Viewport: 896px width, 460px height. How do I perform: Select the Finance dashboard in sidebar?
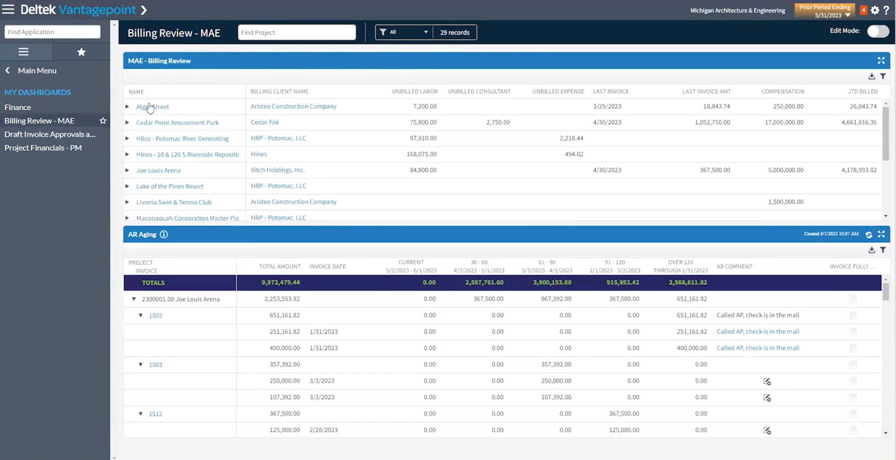17,107
